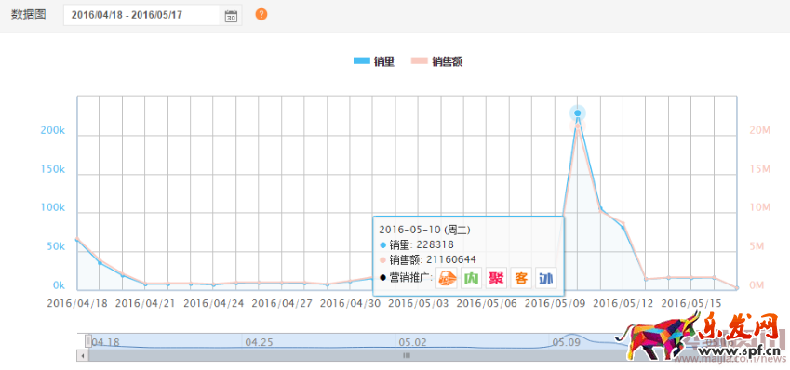
Task: Click the red 聚 promotion icon
Action: click(x=496, y=278)
